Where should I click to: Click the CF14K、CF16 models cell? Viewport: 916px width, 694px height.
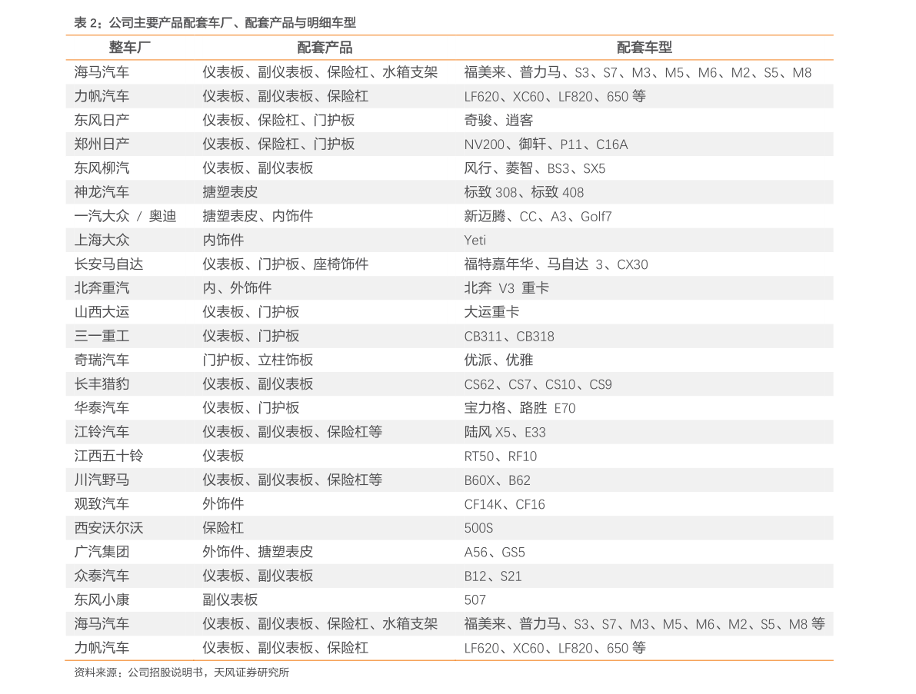point(505,503)
